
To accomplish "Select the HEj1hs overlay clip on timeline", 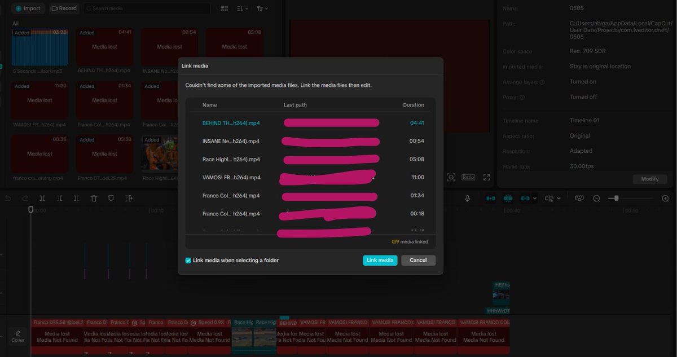I will (x=501, y=293).
